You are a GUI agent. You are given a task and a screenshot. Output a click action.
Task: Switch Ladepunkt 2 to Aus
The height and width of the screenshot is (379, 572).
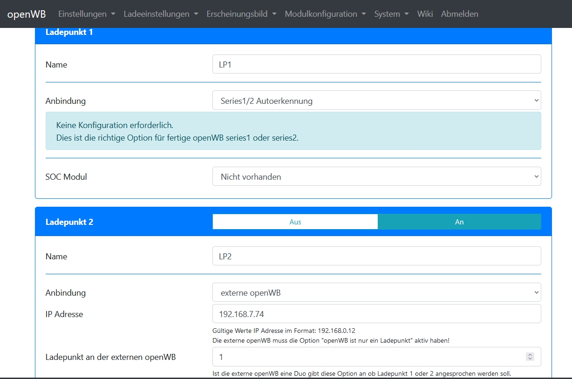click(x=295, y=222)
